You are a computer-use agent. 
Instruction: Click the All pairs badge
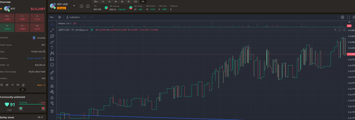[61, 8]
